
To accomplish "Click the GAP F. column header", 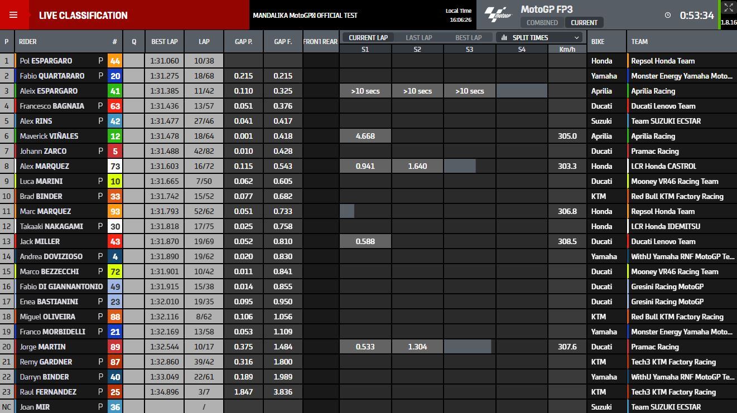I will coord(283,42).
